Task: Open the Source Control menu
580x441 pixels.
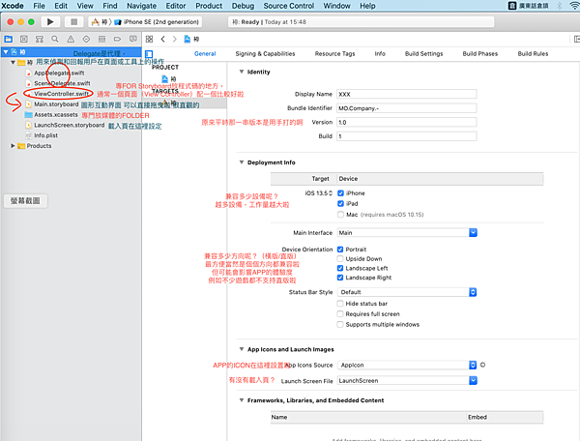Action: [x=288, y=6]
